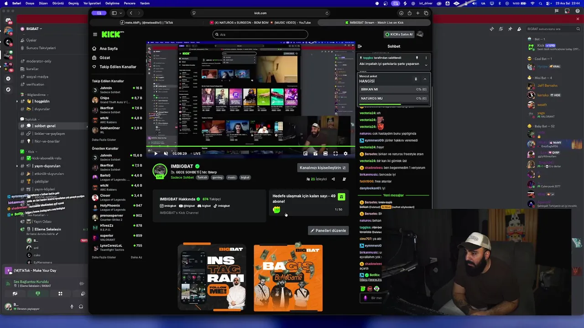Image resolution: width=584 pixels, height=328 pixels.
Task: Open imbigbat TikTok link in About panel
Action: point(222,206)
